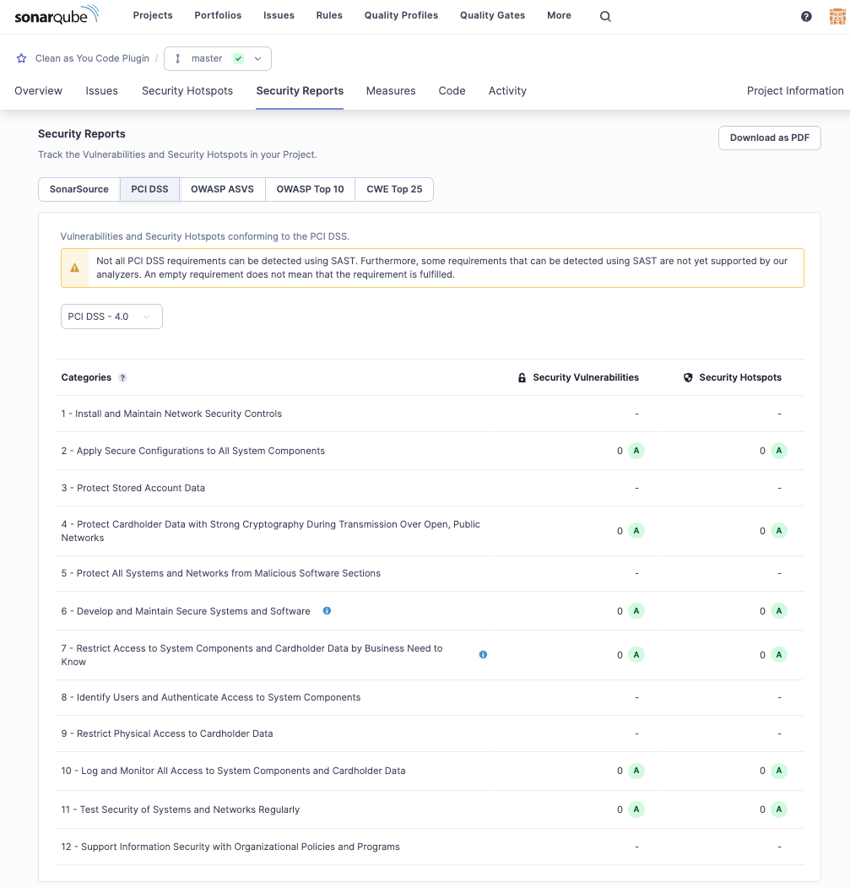Switch to the OWASP Top 10 tab
Viewport: 850px width, 888px height.
(x=310, y=189)
